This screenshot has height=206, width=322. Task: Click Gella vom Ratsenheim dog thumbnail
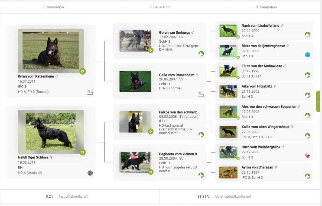pos(135,81)
